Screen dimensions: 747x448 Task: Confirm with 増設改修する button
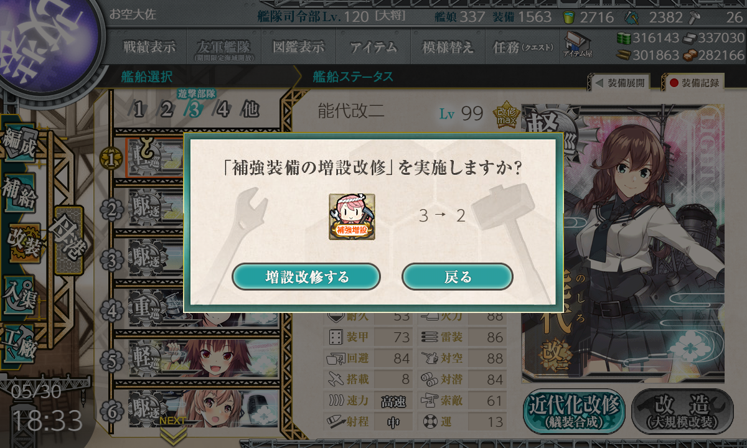306,277
